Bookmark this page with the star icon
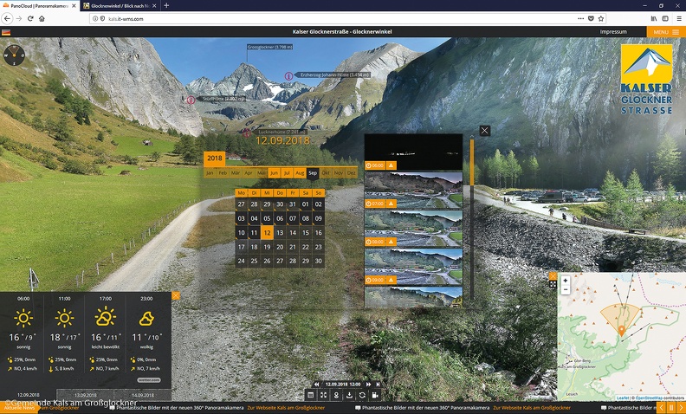This screenshot has width=686, height=414. coord(601,18)
